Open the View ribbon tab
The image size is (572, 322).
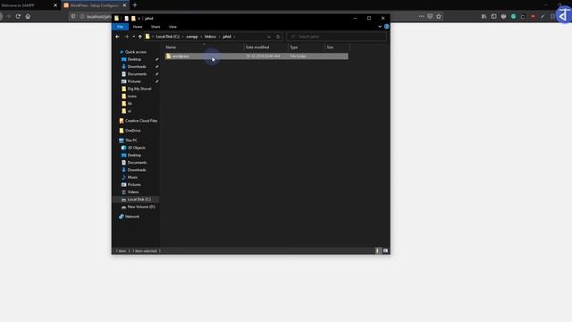[172, 27]
